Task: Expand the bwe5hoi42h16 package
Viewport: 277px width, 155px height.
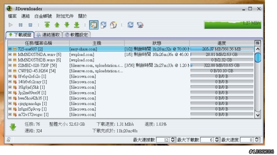Action: [10, 98]
